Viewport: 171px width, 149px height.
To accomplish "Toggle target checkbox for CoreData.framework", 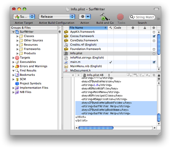I will [154, 41].
